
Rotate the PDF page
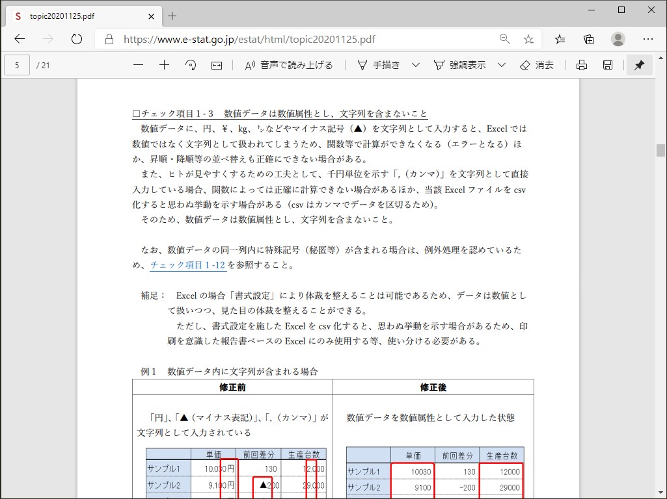point(191,65)
